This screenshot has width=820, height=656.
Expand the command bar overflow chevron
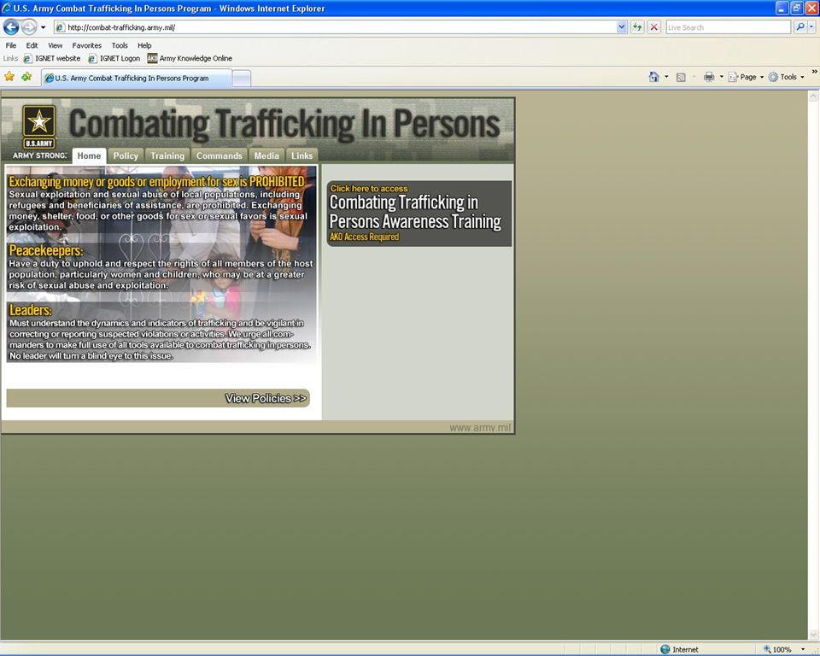[814, 72]
